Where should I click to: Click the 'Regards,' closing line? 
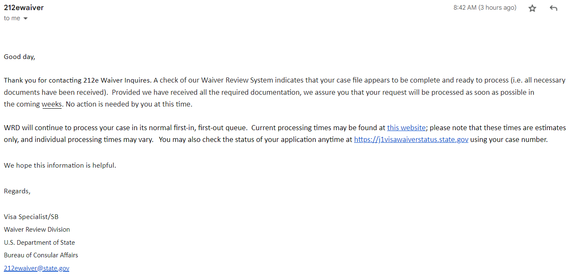tap(17, 191)
